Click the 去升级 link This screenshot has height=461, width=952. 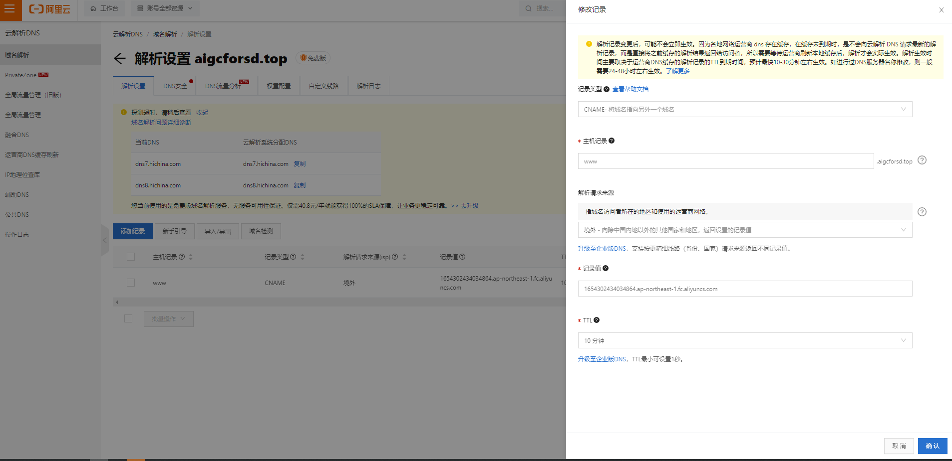point(469,206)
